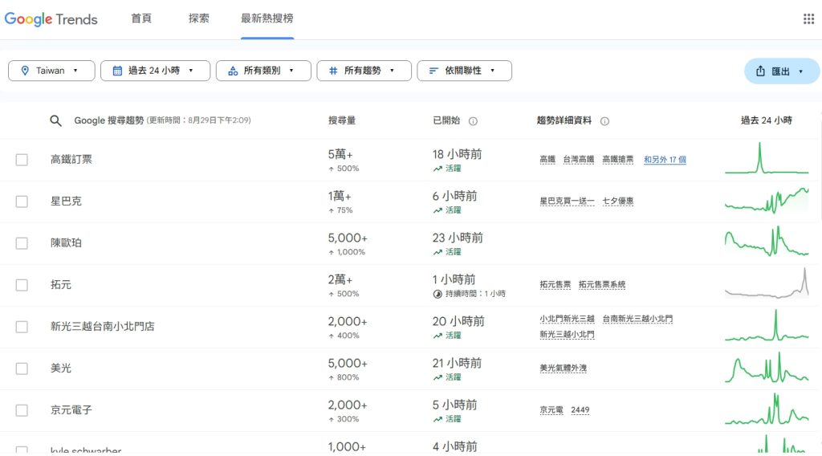Viewport: 822px width, 456px height.
Task: Click the 小北門新光三越 related query
Action: (x=567, y=319)
